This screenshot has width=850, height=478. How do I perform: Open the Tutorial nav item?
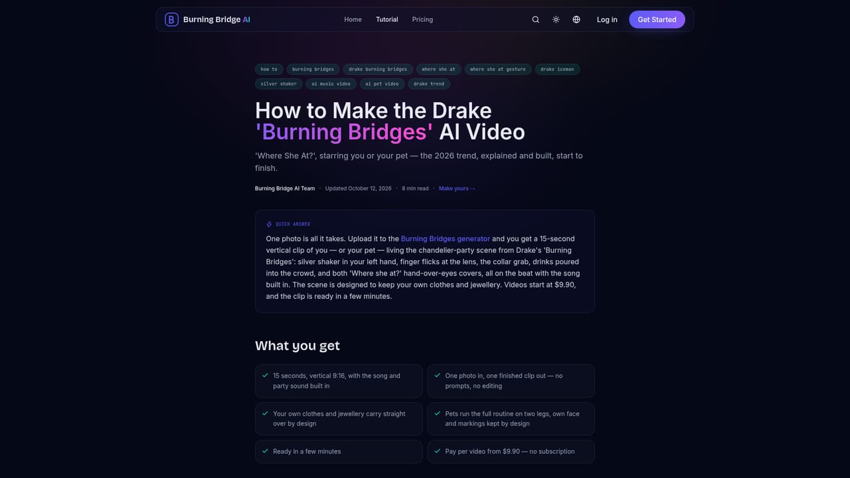[x=387, y=19]
